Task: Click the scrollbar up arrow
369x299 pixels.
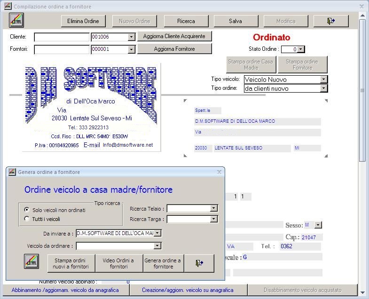Action: [x=362, y=16]
